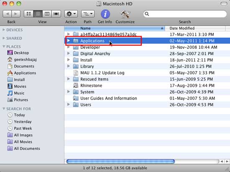This screenshot has width=230, height=172.
Task: Show files from Past Week
Action: point(20,128)
